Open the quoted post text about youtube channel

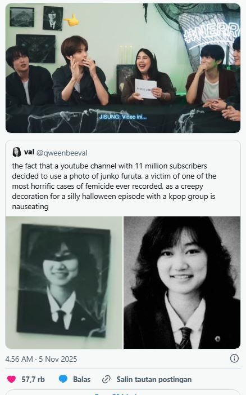click(x=114, y=186)
